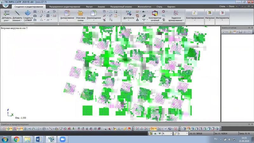This screenshot has width=254, height=143.
Task: Click the RU language indicator in system tray
Action: pos(216,139)
